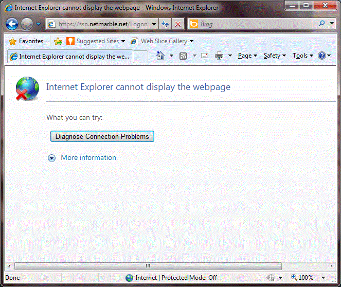Open the Page menu
The height and width of the screenshot is (287, 341).
(247, 56)
